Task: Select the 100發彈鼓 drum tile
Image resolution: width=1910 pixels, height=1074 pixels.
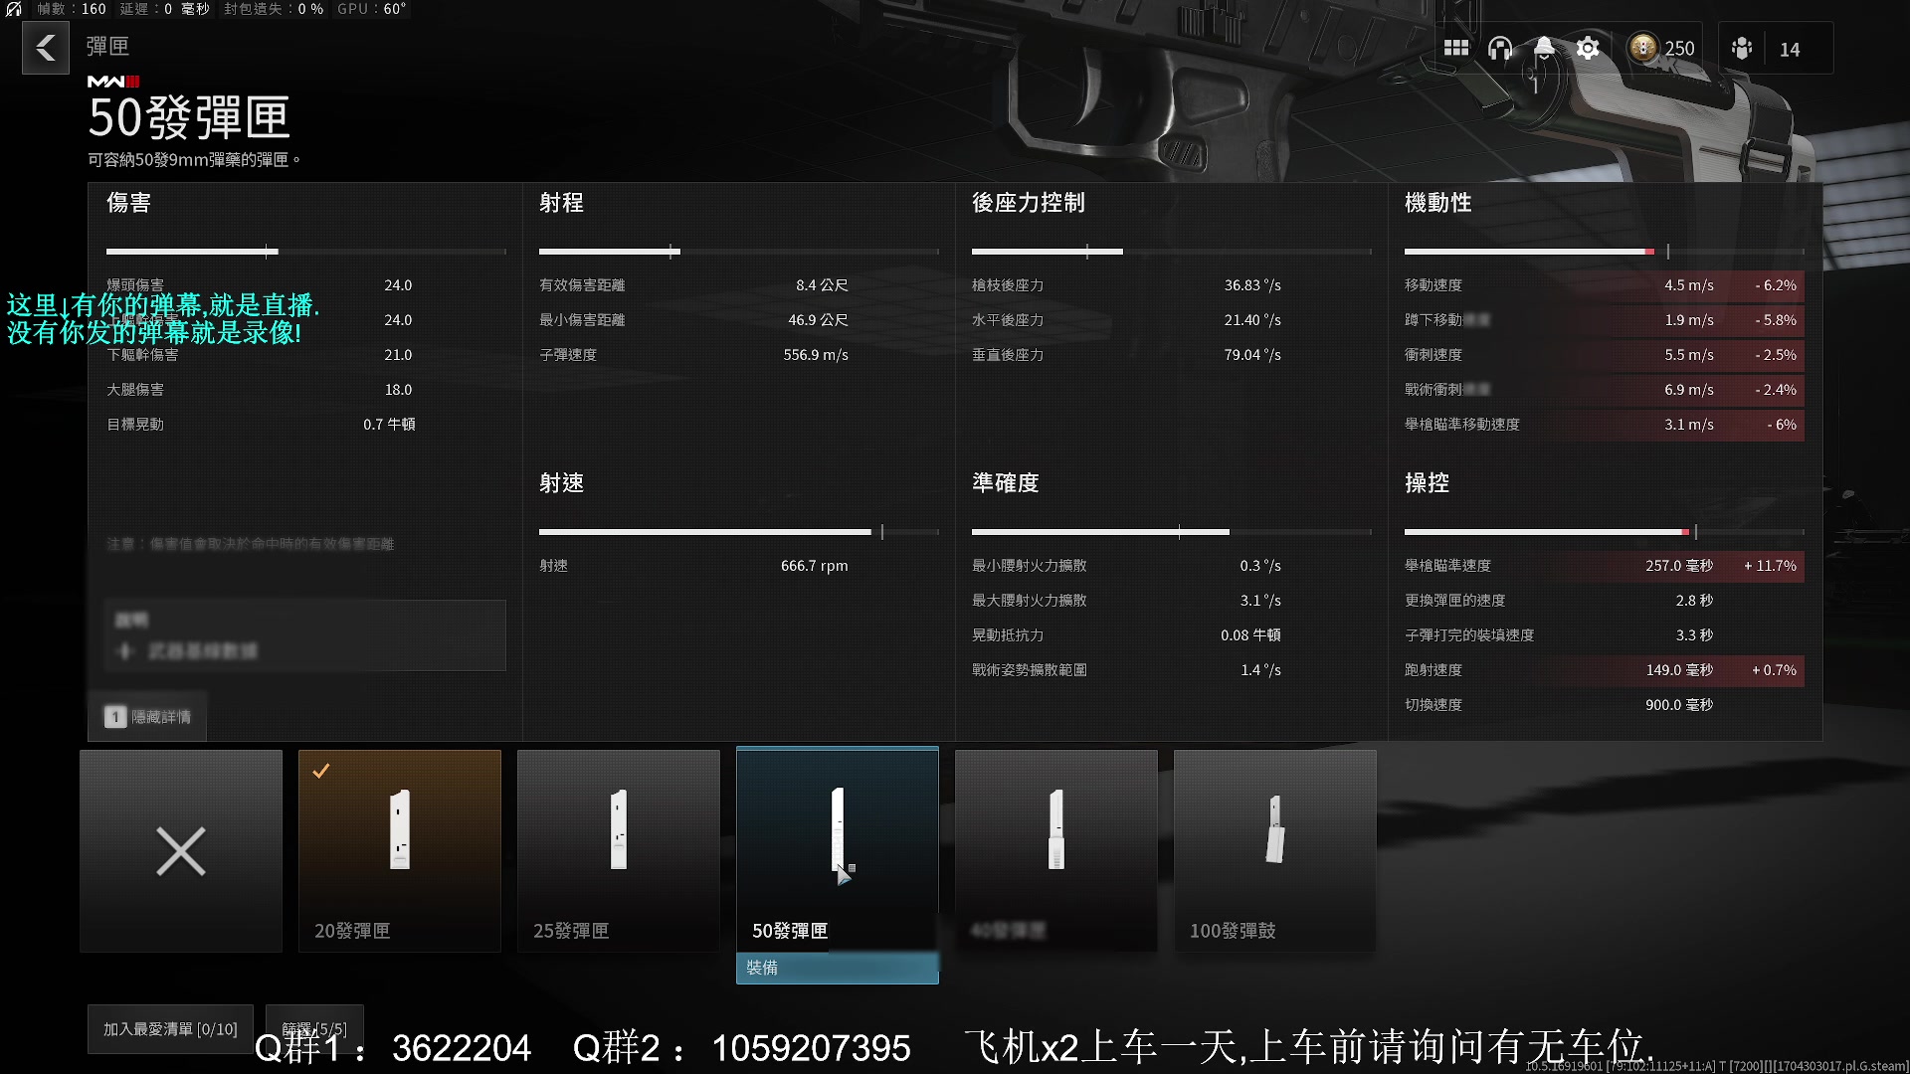Action: pos(1275,851)
